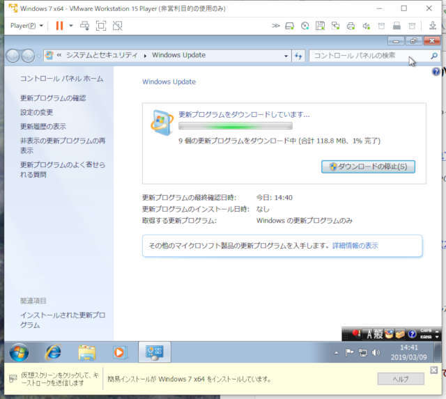The height and width of the screenshot is (399, 446).
Task: Click the hard disk device icon
Action: 289,26
